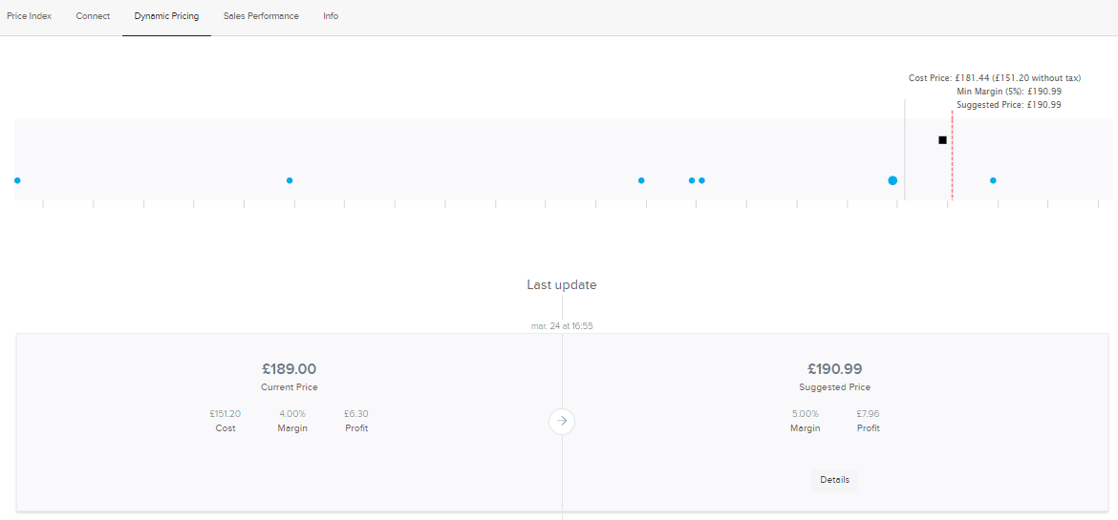Switch to the Connect tab

(x=93, y=16)
